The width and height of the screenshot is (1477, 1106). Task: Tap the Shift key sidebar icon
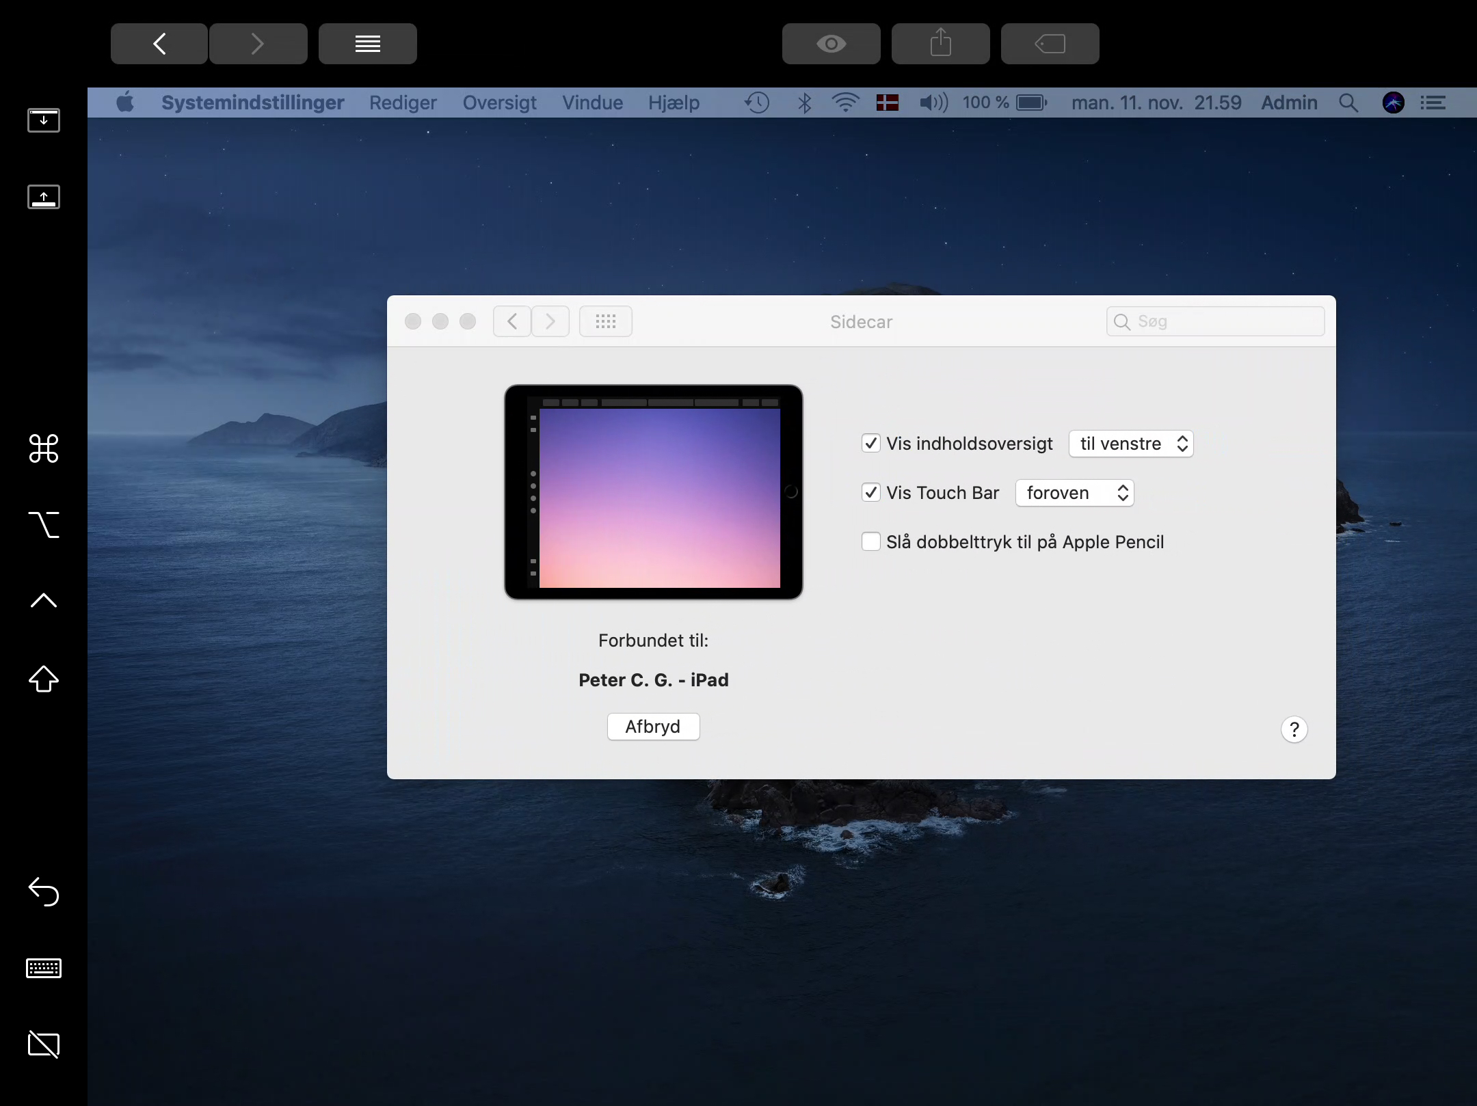coord(44,679)
